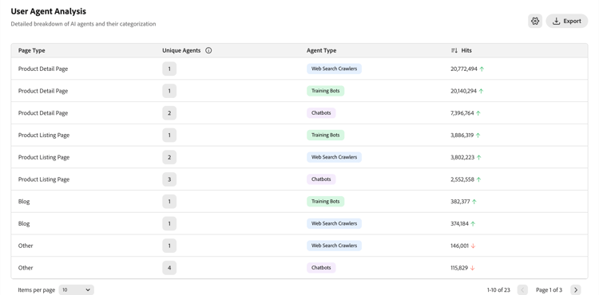Image resolution: width=599 pixels, height=295 pixels.
Task: Select Product Detail Page cell with 20,772,494 hits
Action: pyautogui.click(x=43, y=69)
